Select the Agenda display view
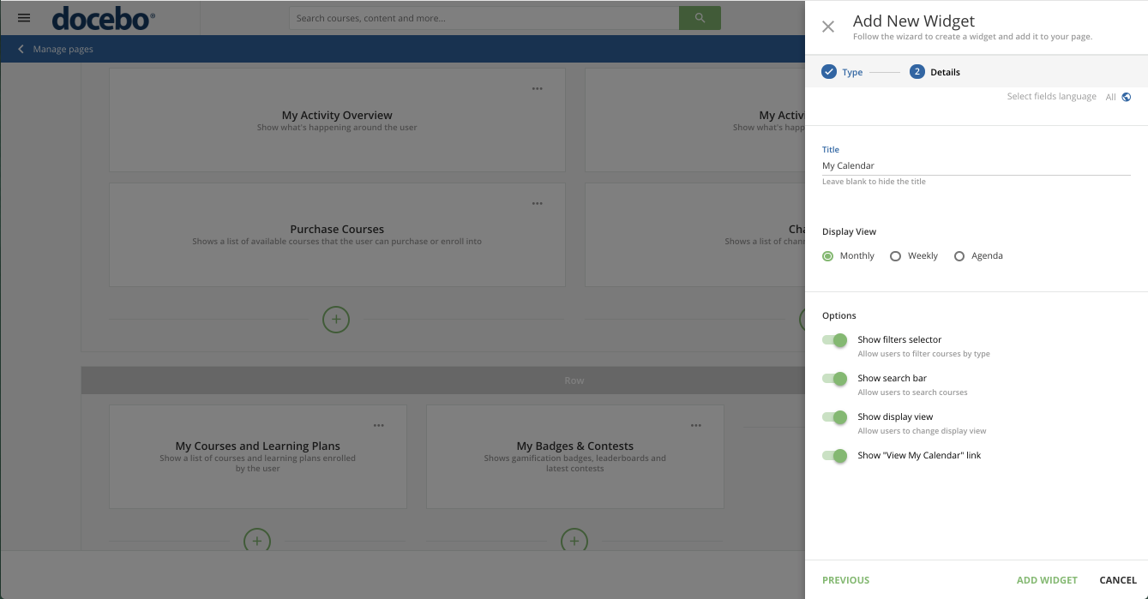 click(x=959, y=256)
